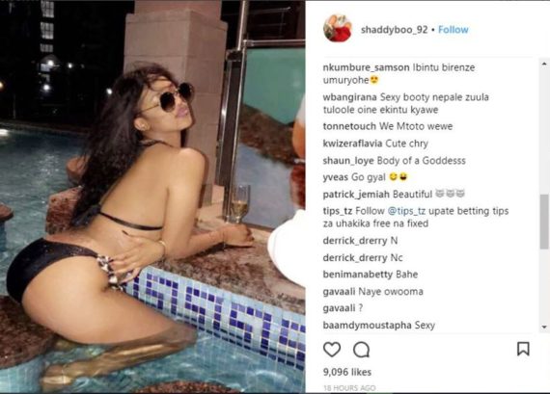View the 9,096 likes list
Image resolution: width=550 pixels, height=394 pixels.
click(347, 372)
